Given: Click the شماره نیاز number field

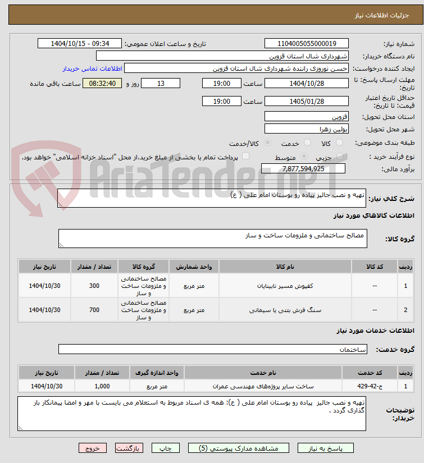Looking at the screenshot, I should coord(307,43).
